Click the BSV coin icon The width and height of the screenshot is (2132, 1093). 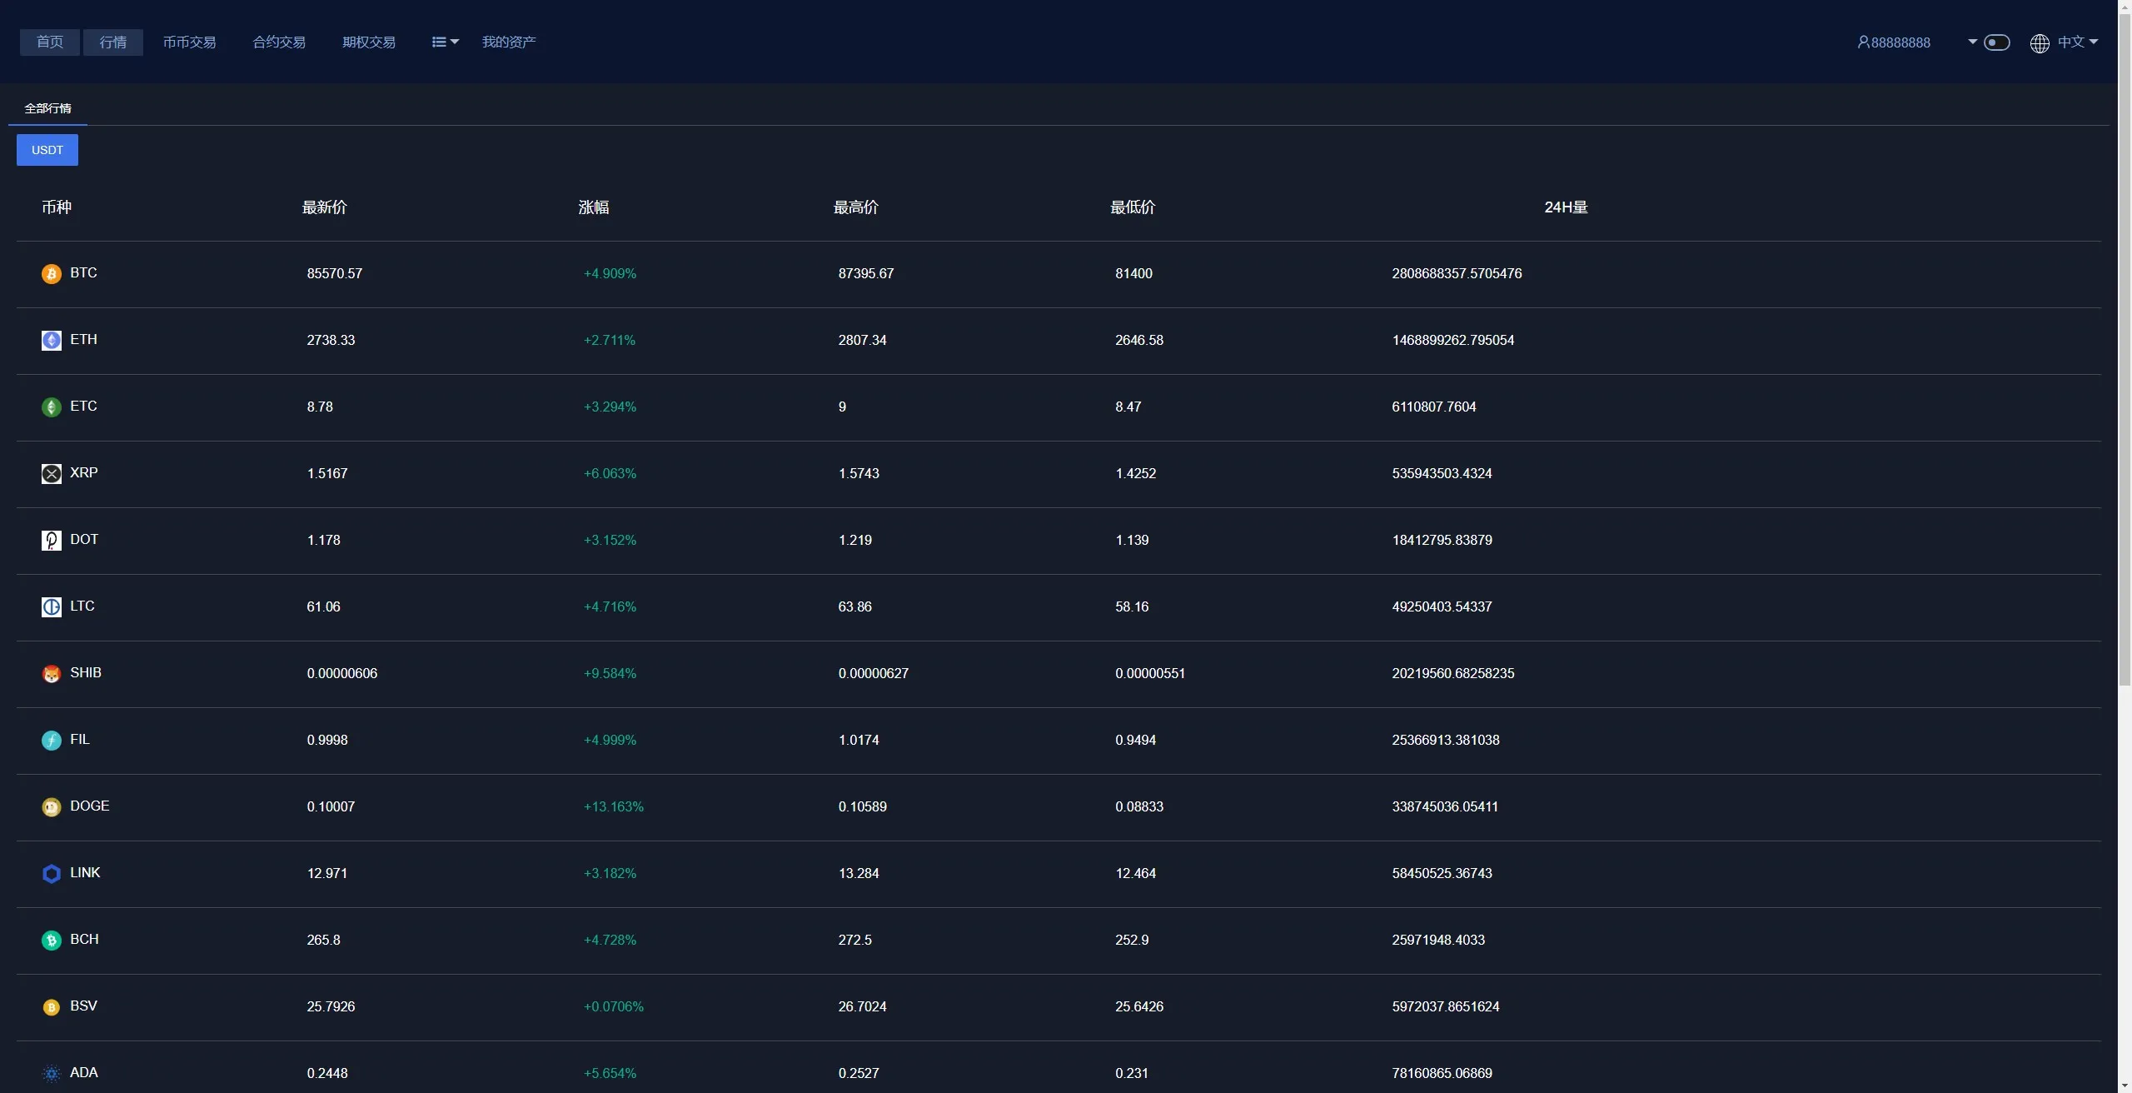pos(52,1007)
